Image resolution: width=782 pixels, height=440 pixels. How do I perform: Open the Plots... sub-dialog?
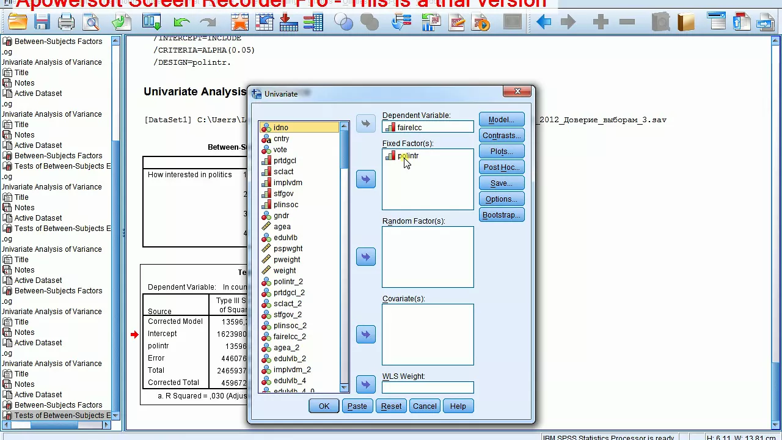click(502, 152)
